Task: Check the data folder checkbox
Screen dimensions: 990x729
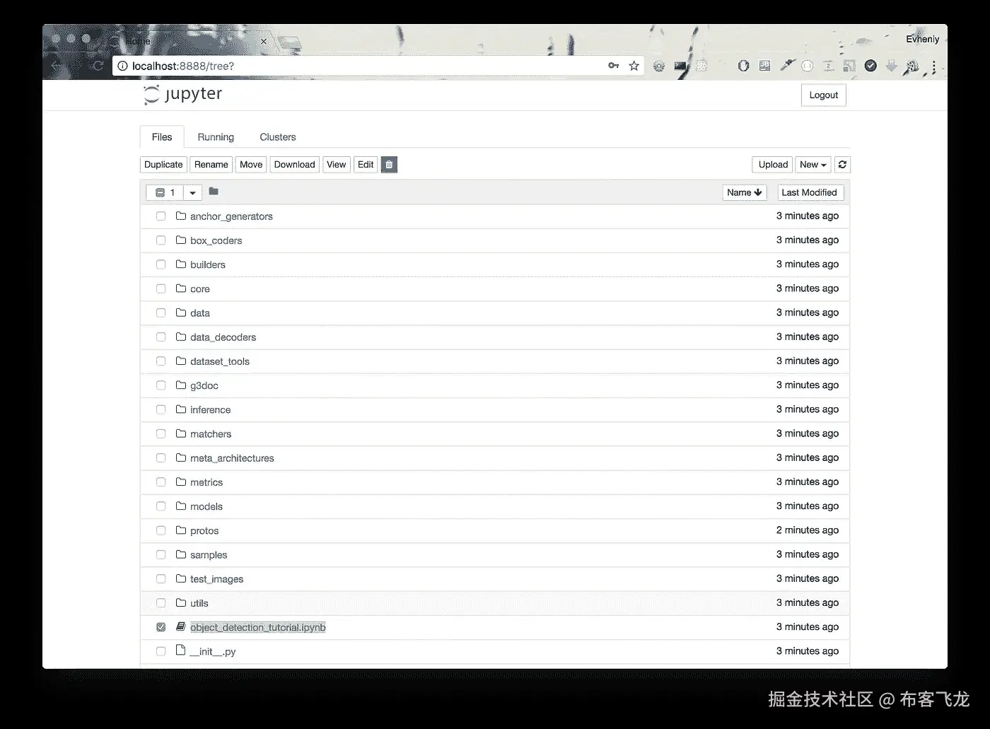Action: pyautogui.click(x=161, y=313)
